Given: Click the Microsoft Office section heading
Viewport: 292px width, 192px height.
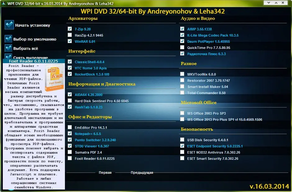Looking at the screenshot, I should point(198,103).
